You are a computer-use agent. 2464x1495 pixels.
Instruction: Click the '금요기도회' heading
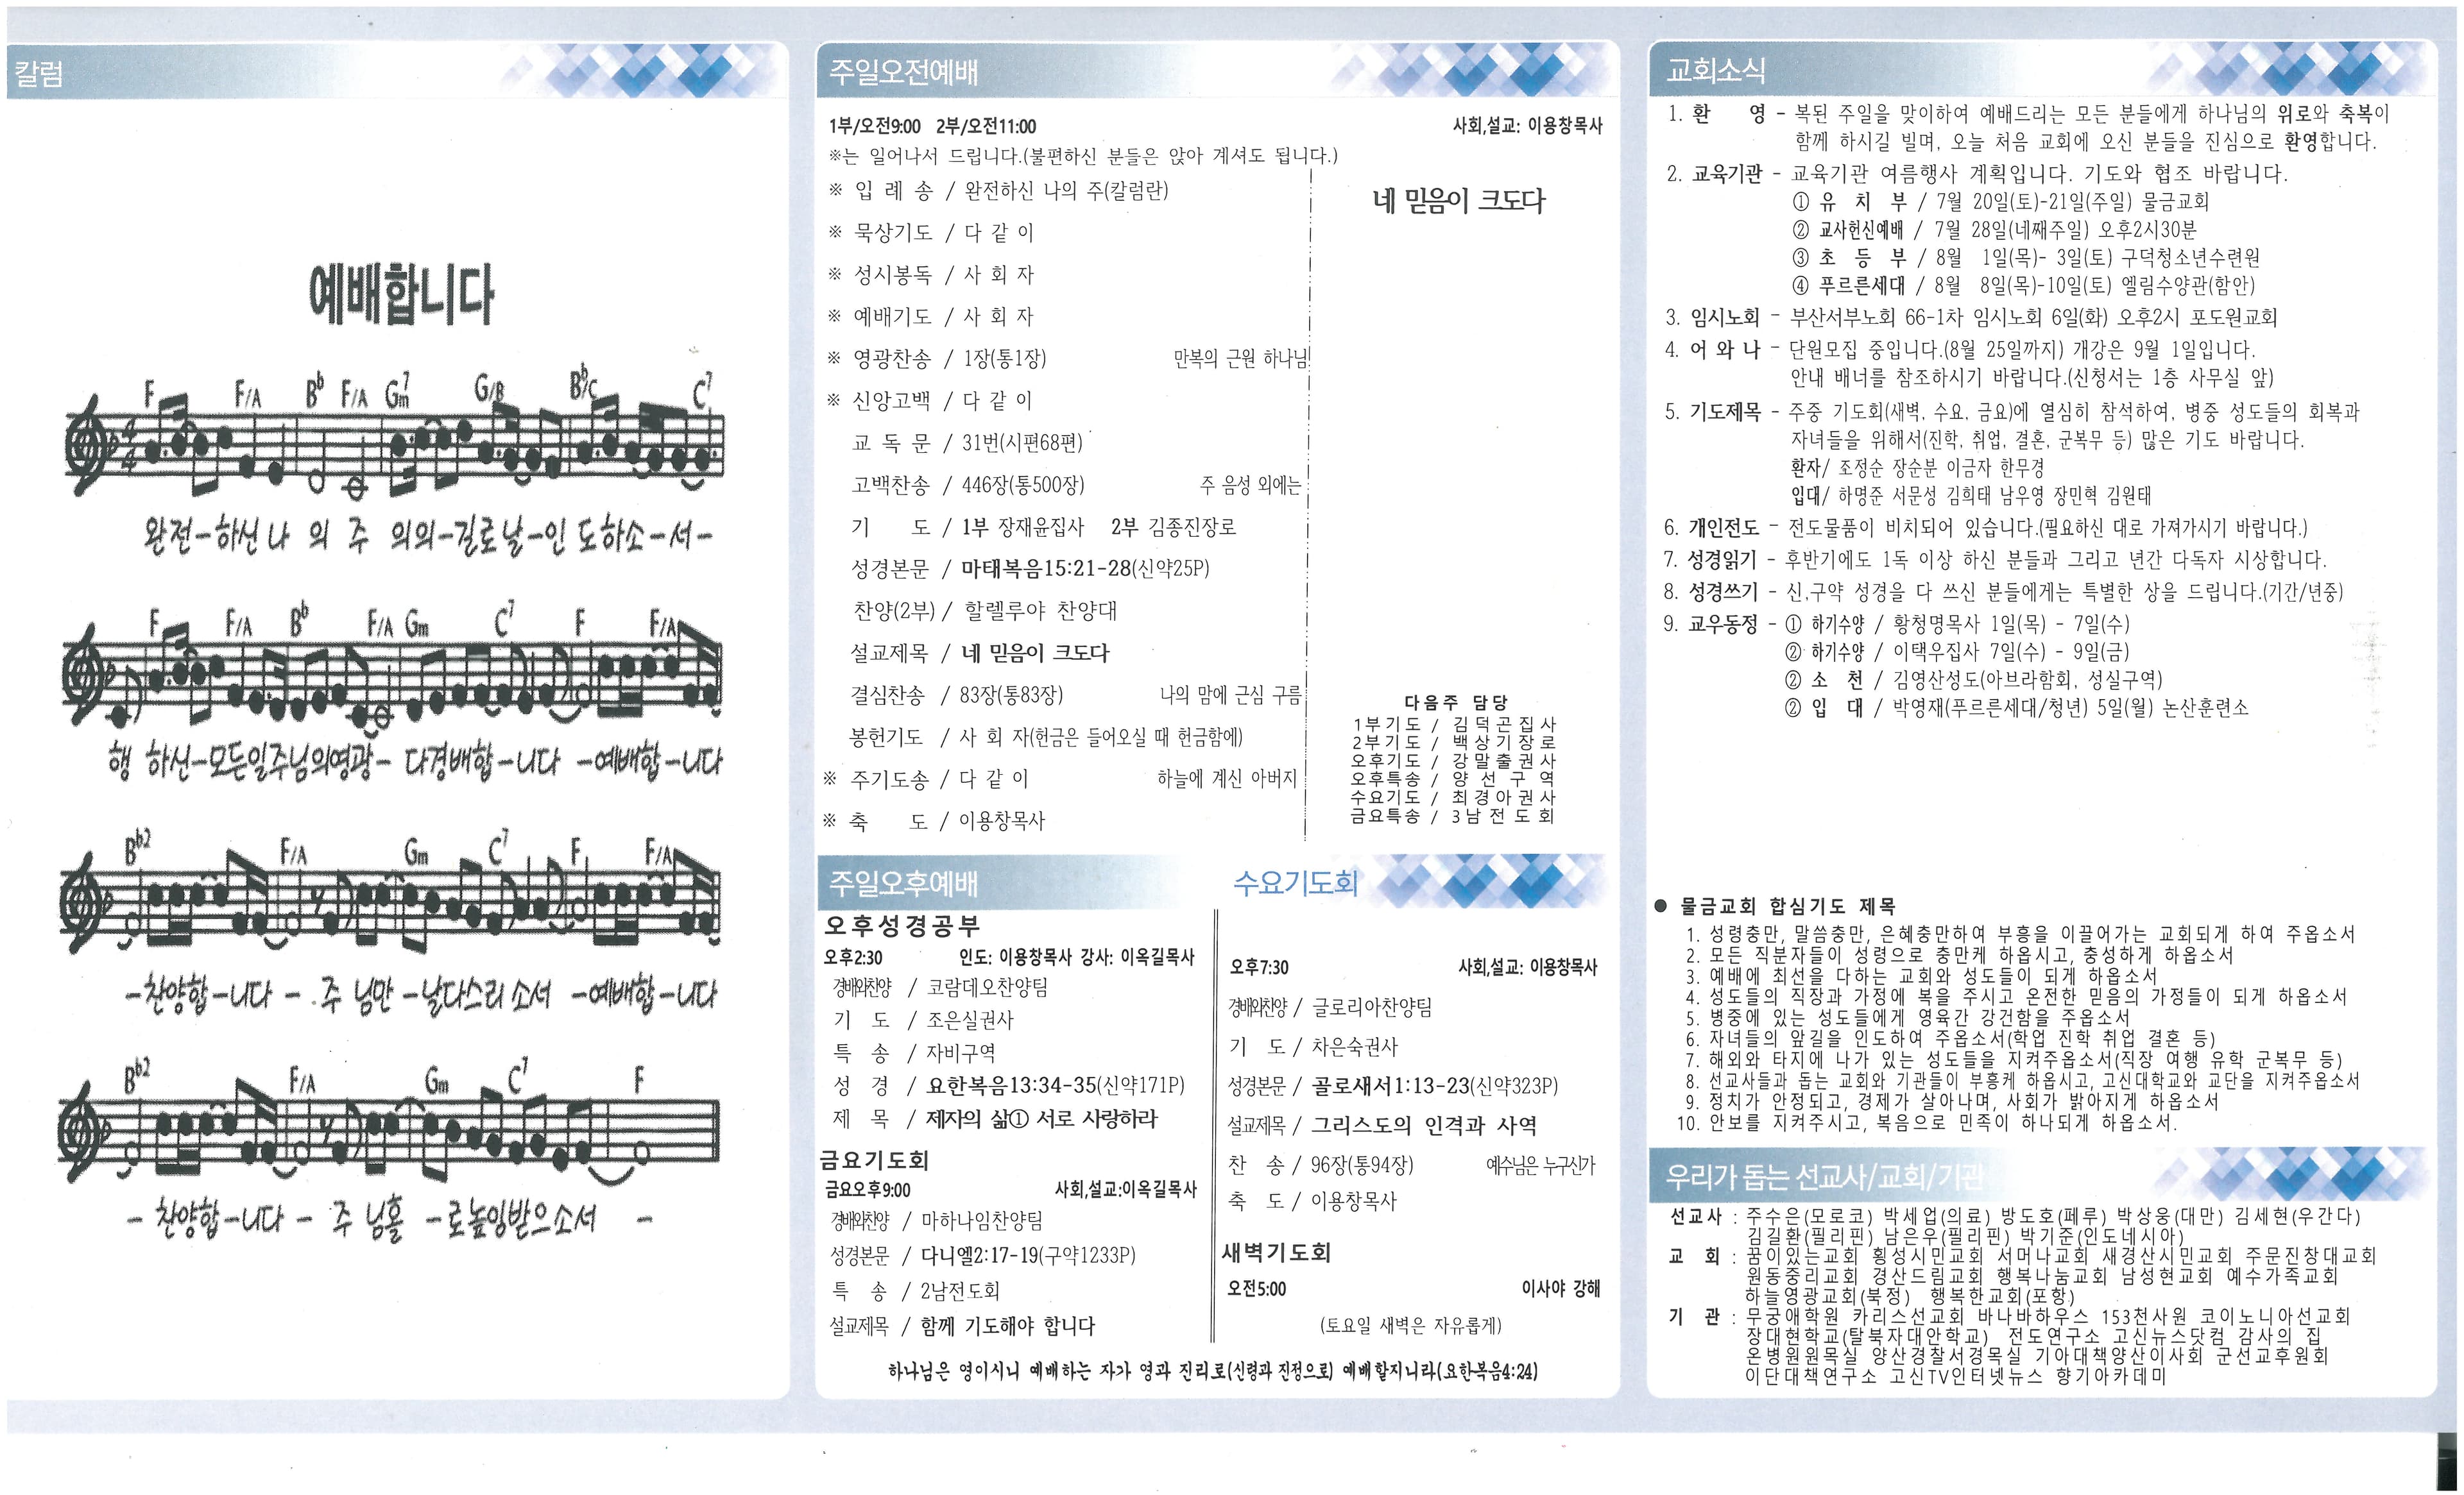pyautogui.click(x=874, y=1160)
